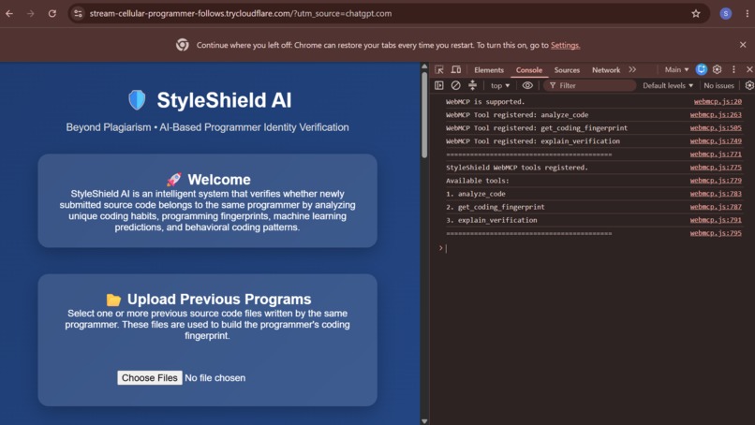Create live expression with eye icon
Screen dimensions: 755x425
click(527, 85)
